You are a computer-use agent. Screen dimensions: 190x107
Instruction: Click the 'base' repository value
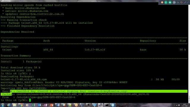click(143, 50)
